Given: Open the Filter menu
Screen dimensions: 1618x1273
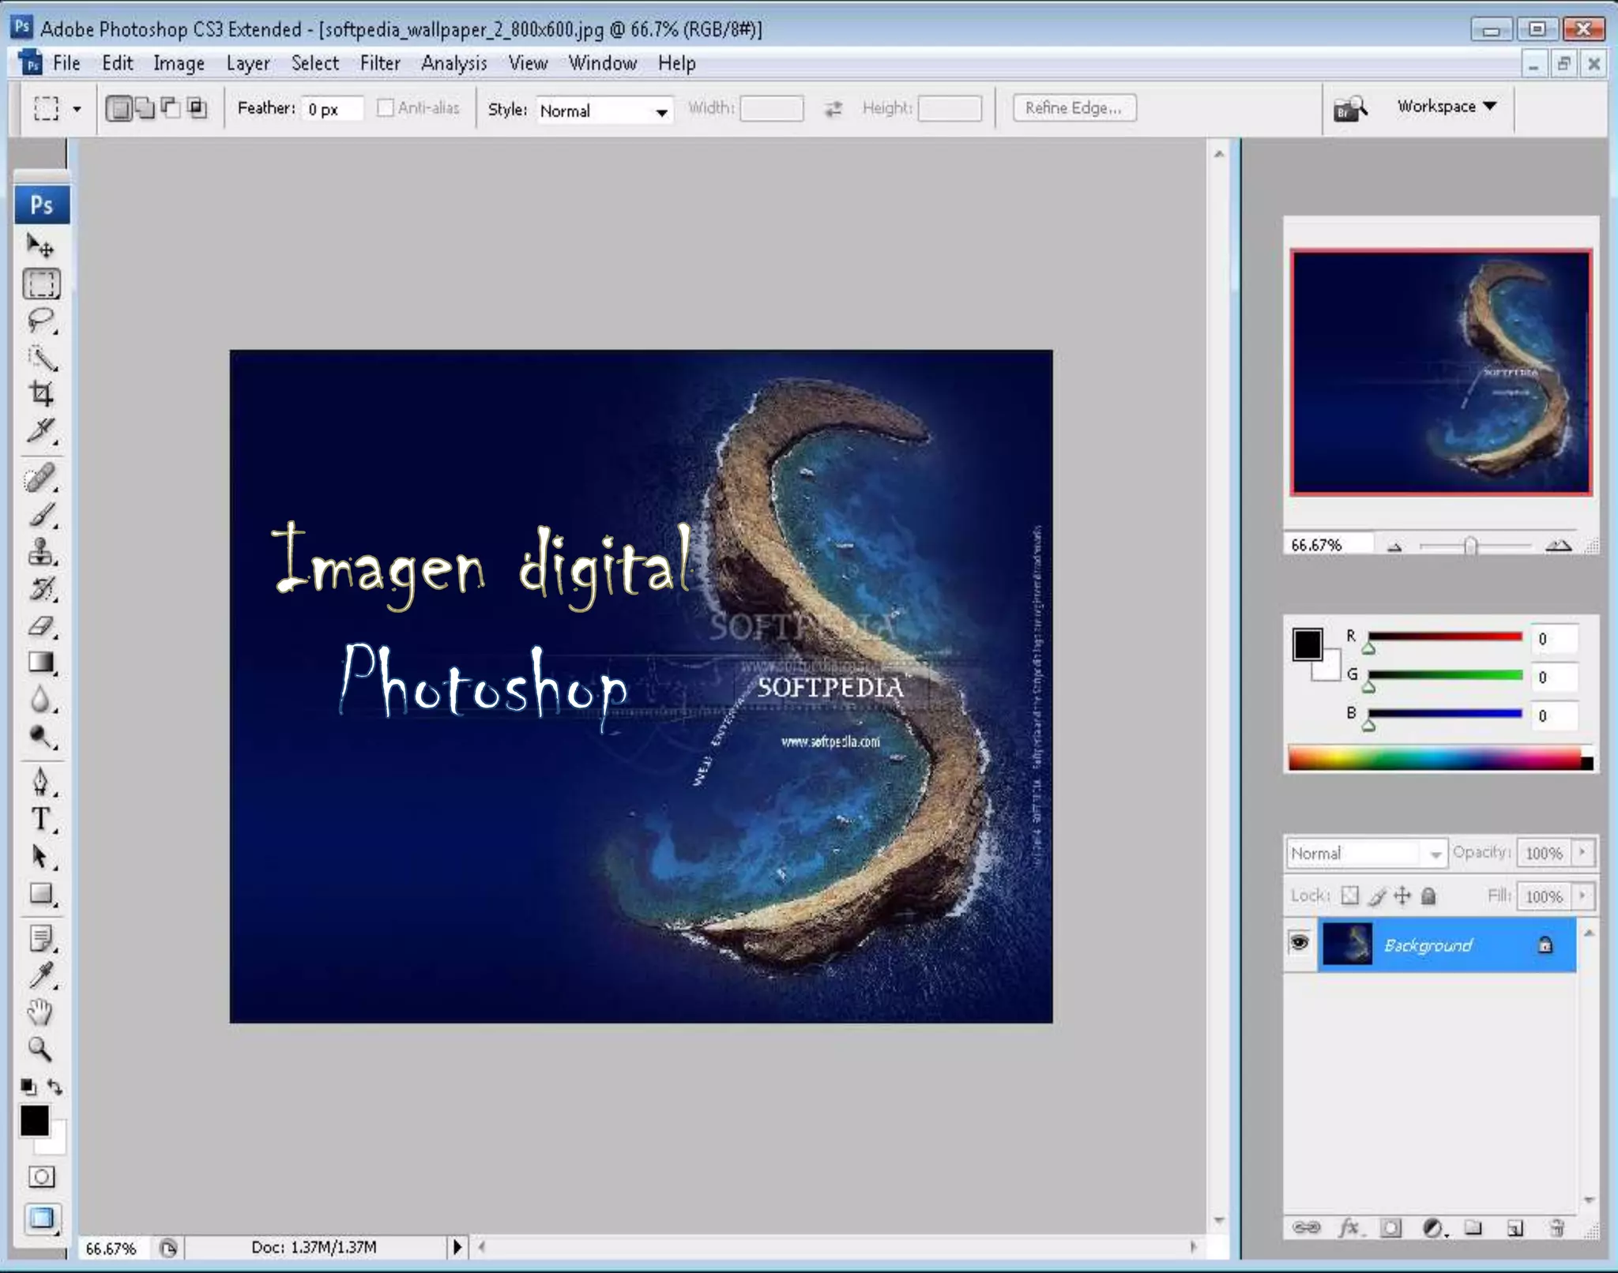Looking at the screenshot, I should (x=380, y=63).
